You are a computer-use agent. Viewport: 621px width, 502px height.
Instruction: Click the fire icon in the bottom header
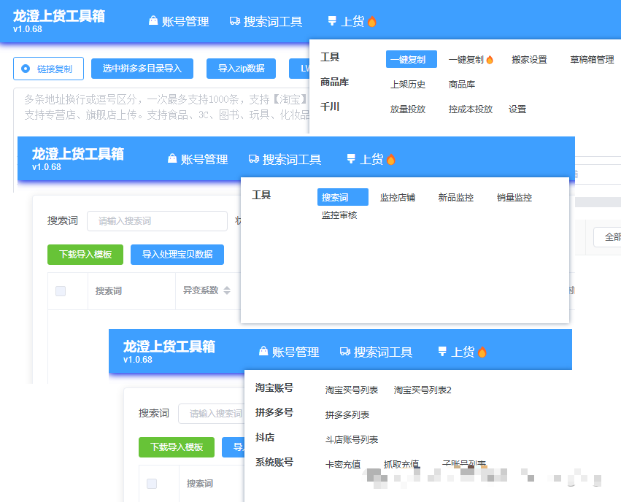482,352
